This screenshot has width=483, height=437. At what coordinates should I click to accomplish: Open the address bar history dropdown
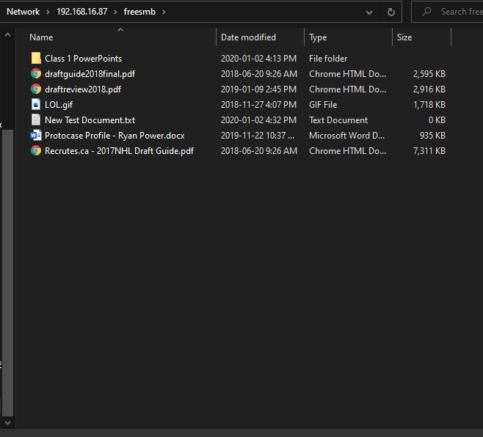click(369, 12)
